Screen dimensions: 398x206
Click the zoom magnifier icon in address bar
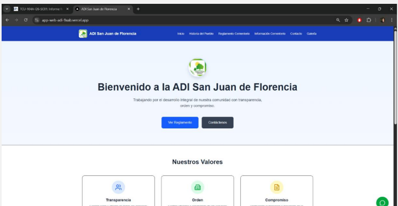[338, 20]
